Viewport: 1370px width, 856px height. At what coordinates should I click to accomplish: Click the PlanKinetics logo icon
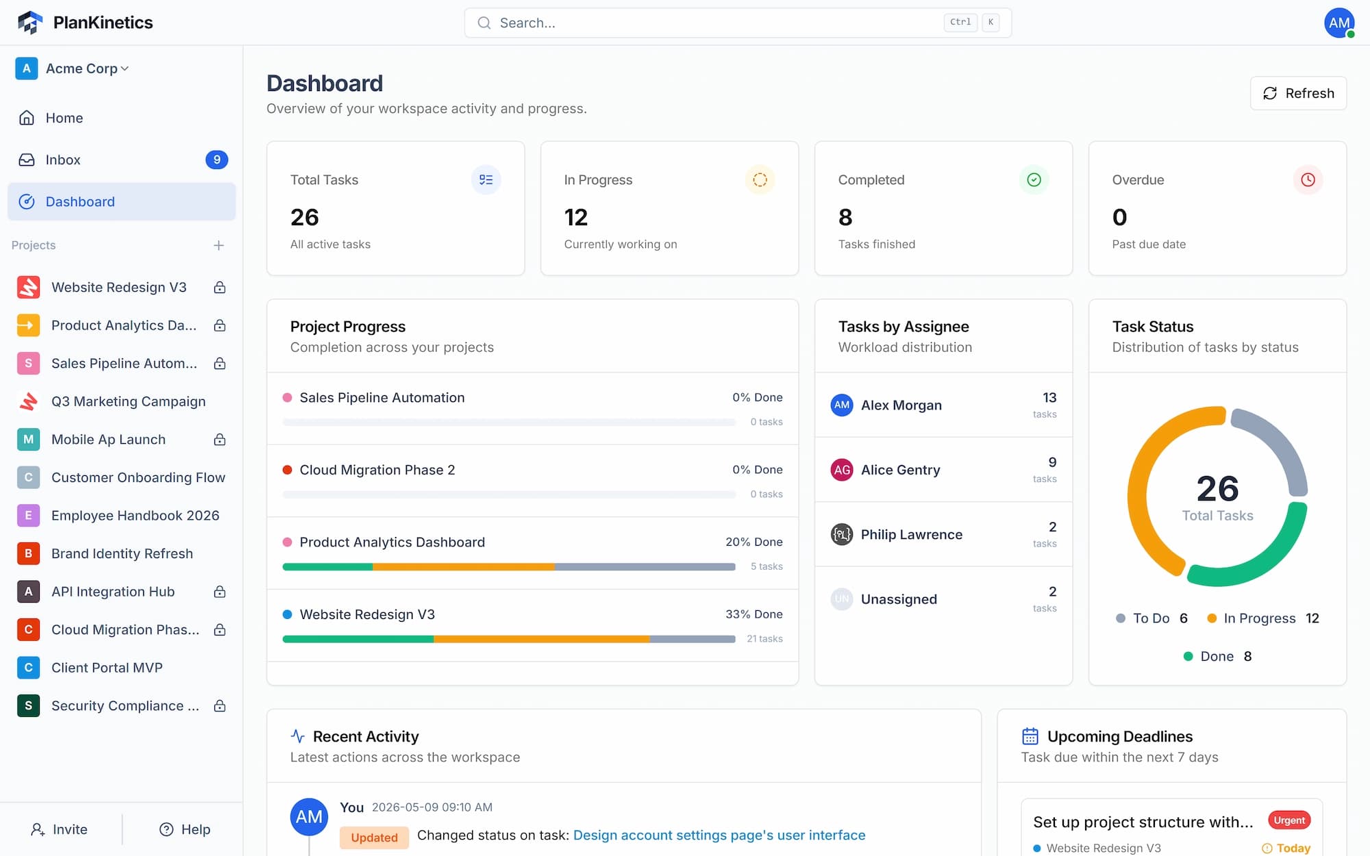point(30,23)
